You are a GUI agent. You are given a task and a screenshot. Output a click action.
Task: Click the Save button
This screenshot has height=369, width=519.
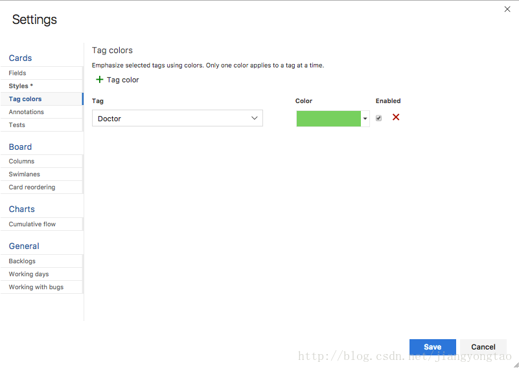(x=433, y=347)
